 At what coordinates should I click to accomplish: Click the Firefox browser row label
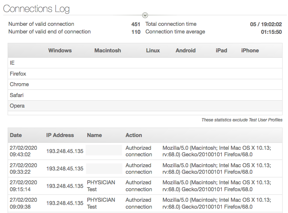click(18, 74)
